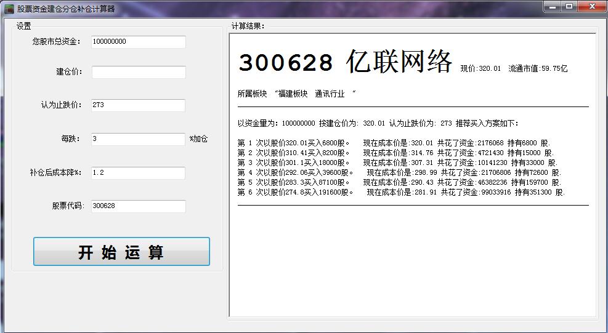Viewport: 608px width, 333px height.
Task: Click the window title 股票资金建仓分仓补仓计算器
Action: (x=66, y=9)
